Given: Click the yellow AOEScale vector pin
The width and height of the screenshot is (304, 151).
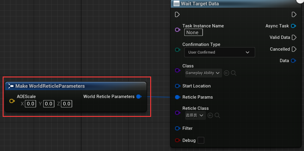Looking at the screenshot, I should point(12,101).
